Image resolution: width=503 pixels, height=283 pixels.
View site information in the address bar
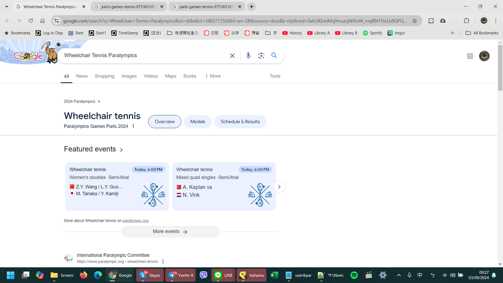[57, 21]
